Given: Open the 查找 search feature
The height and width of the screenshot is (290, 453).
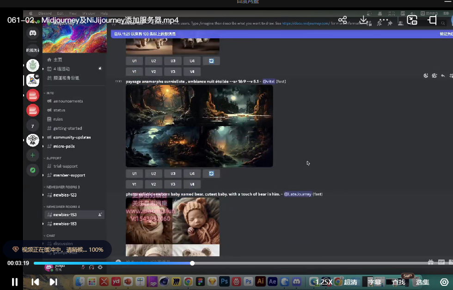Looking at the screenshot, I should point(398,282).
